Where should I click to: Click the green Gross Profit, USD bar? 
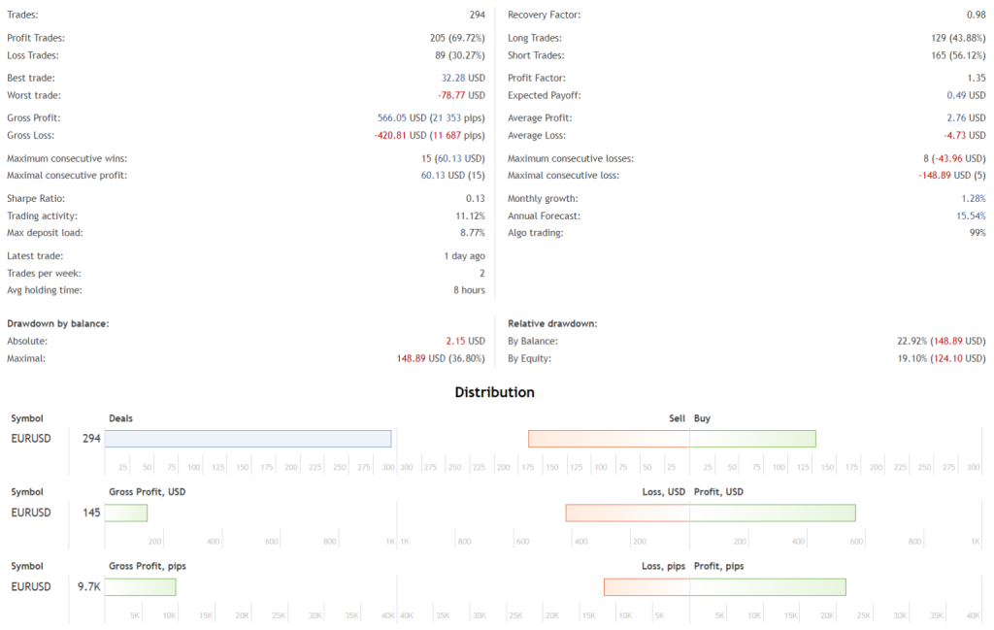coord(126,513)
